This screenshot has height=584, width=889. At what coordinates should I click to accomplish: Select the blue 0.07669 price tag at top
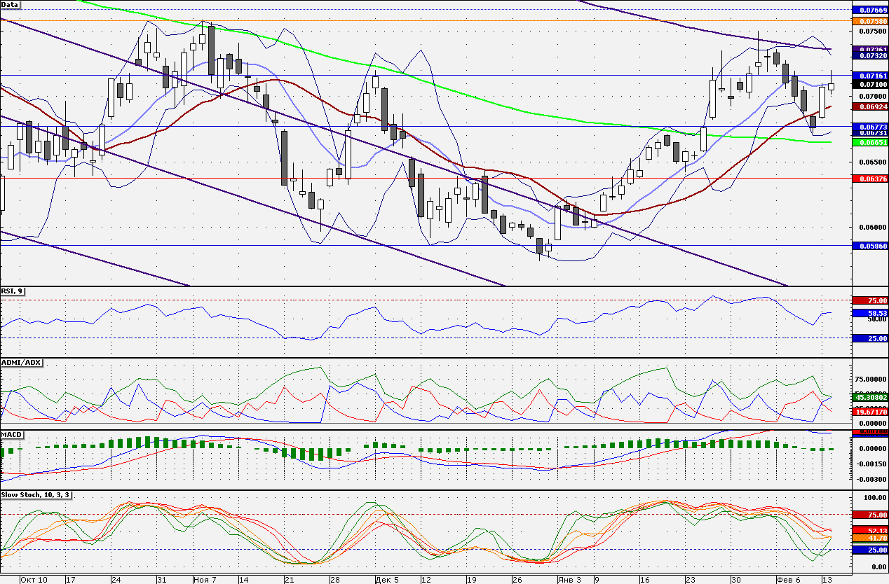coord(870,11)
